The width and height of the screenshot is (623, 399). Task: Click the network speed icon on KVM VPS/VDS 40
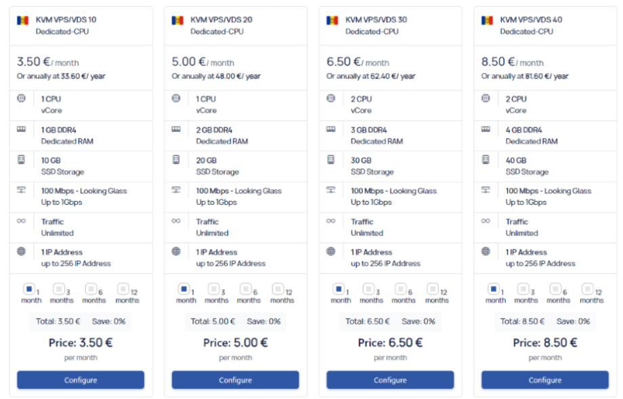[487, 191]
